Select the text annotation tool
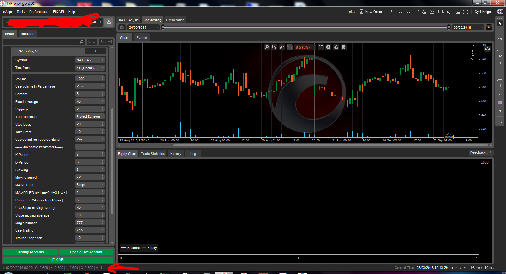 click(x=500, y=93)
